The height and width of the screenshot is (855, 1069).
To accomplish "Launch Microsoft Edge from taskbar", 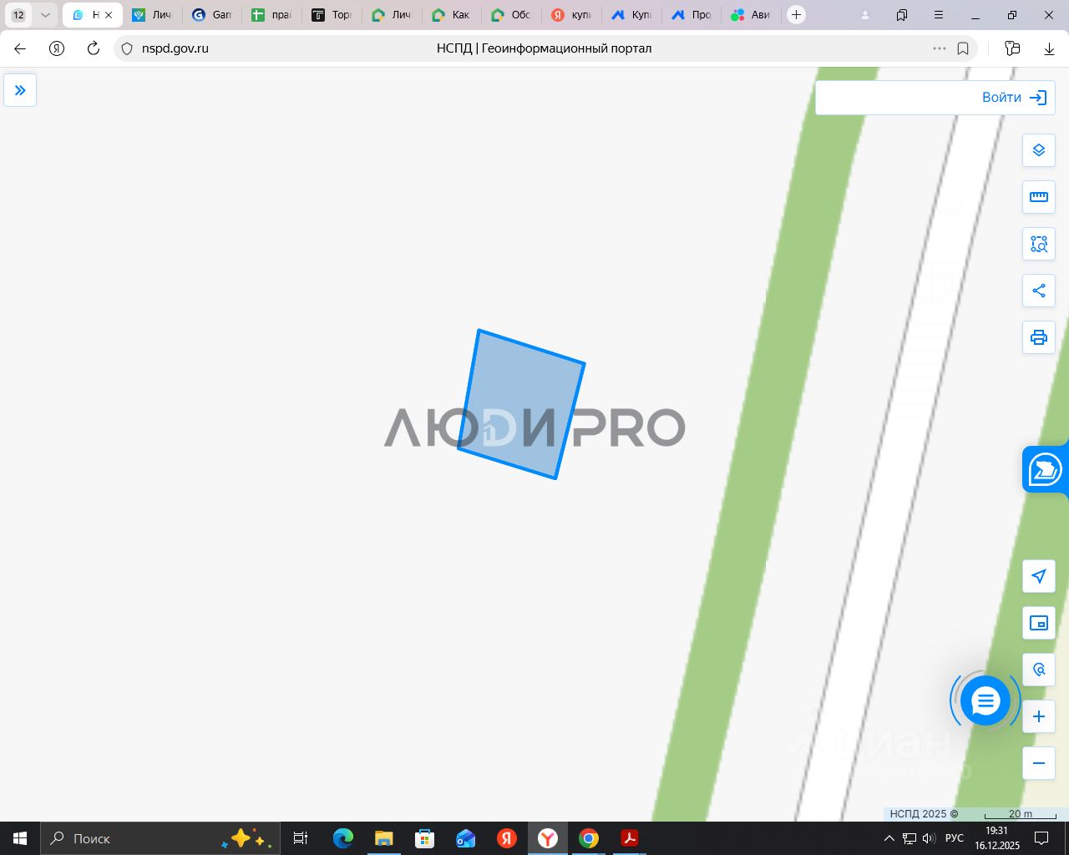I will (x=342, y=838).
